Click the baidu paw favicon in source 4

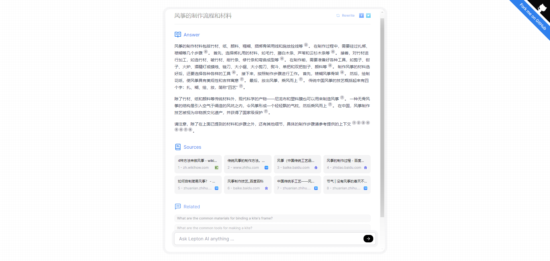click(366, 168)
